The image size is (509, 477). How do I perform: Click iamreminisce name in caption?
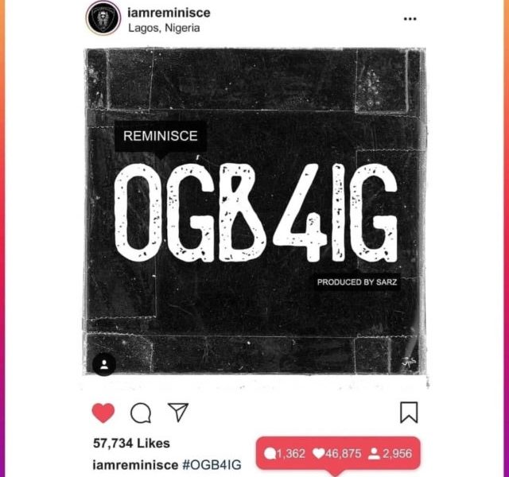coord(136,464)
